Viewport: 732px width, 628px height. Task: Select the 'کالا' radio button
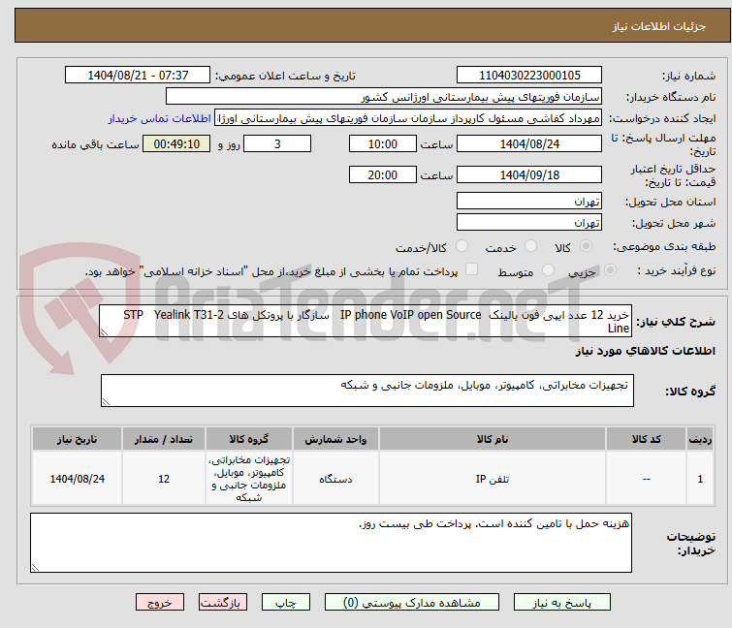pos(586,246)
